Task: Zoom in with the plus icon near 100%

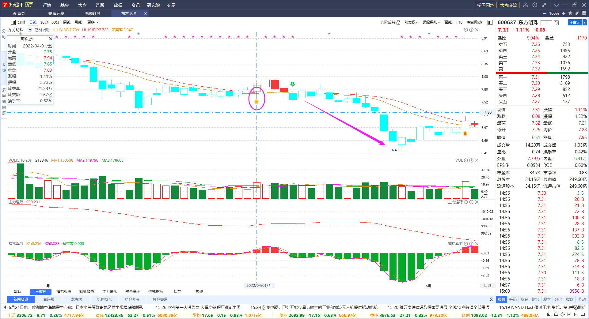Action: click(x=564, y=13)
